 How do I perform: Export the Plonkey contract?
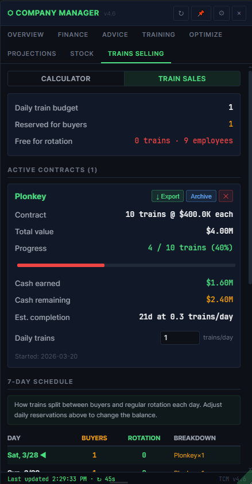click(168, 196)
